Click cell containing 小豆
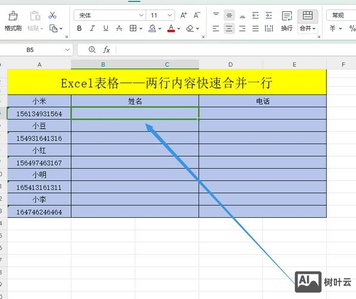Viewport: 356px width, 299px height. coord(39,126)
